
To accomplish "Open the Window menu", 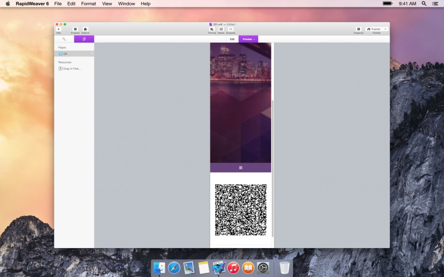I will pos(126,4).
